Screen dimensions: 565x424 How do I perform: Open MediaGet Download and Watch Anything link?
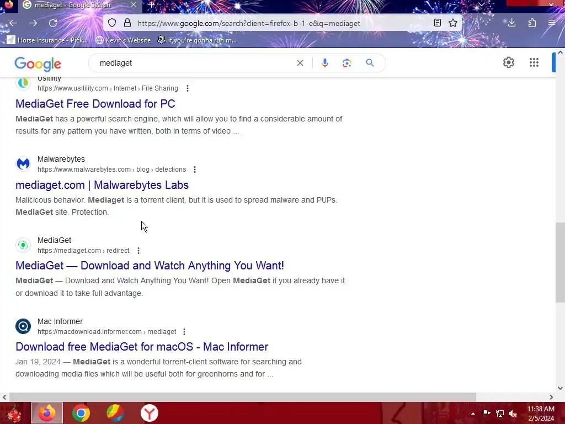150,266
